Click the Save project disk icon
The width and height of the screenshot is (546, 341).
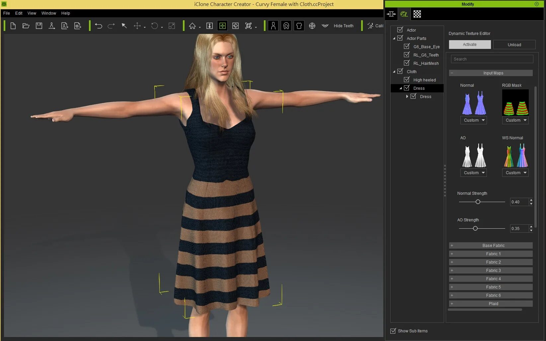39,26
